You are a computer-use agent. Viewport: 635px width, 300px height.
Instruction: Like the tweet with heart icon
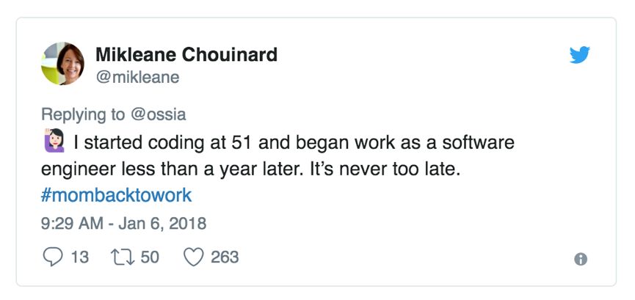pyautogui.click(x=193, y=257)
